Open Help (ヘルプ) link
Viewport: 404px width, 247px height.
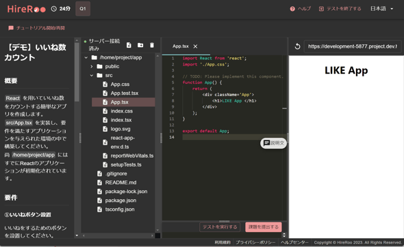click(x=300, y=9)
